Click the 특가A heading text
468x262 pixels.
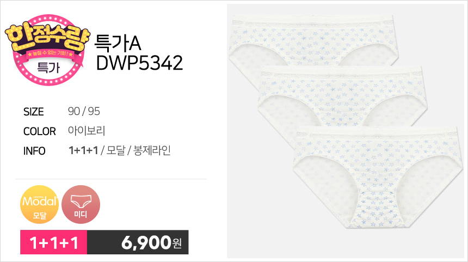point(118,44)
